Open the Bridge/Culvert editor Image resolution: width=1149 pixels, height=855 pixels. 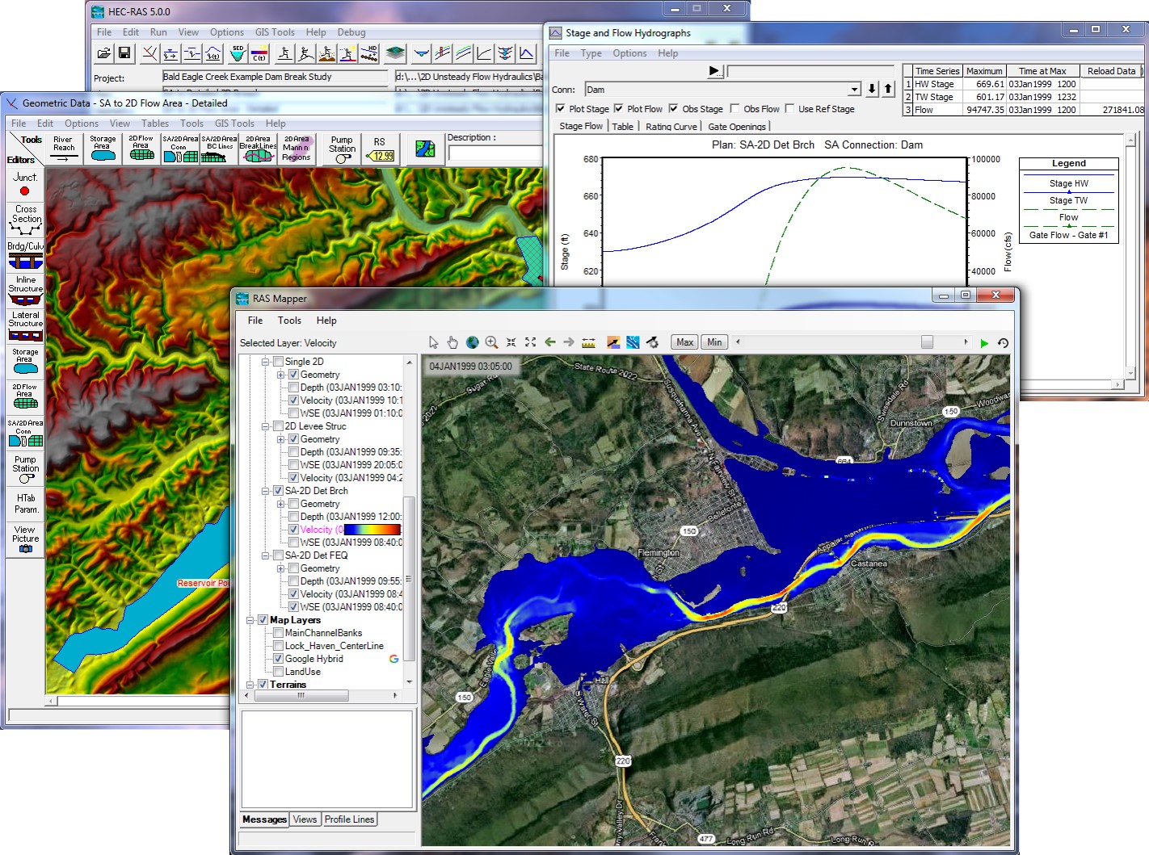(x=25, y=255)
